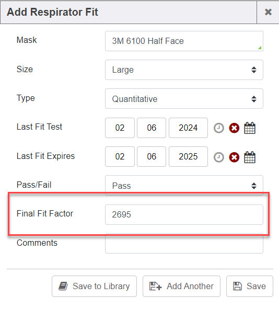Click into the Comments text box
This screenshot has width=279, height=309.
(184, 243)
